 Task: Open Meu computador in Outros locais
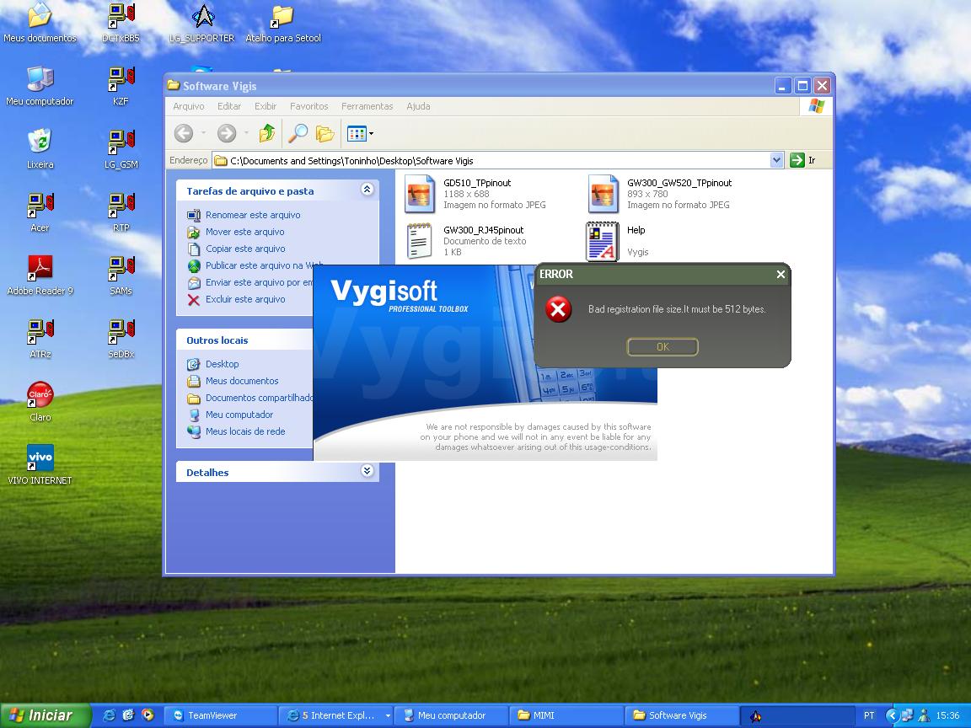[x=239, y=415]
